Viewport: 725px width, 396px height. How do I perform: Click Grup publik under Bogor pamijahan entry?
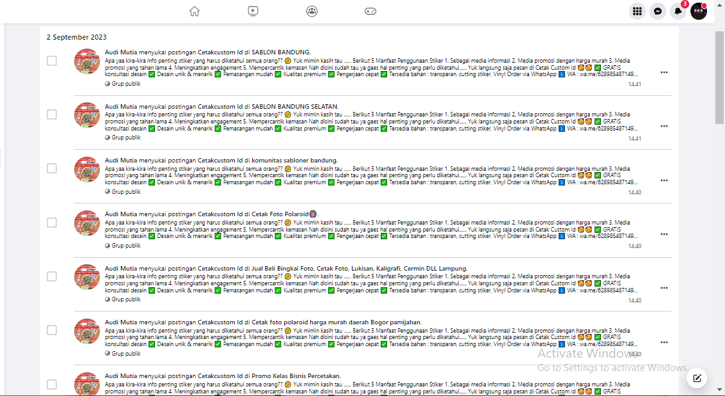[122, 354]
